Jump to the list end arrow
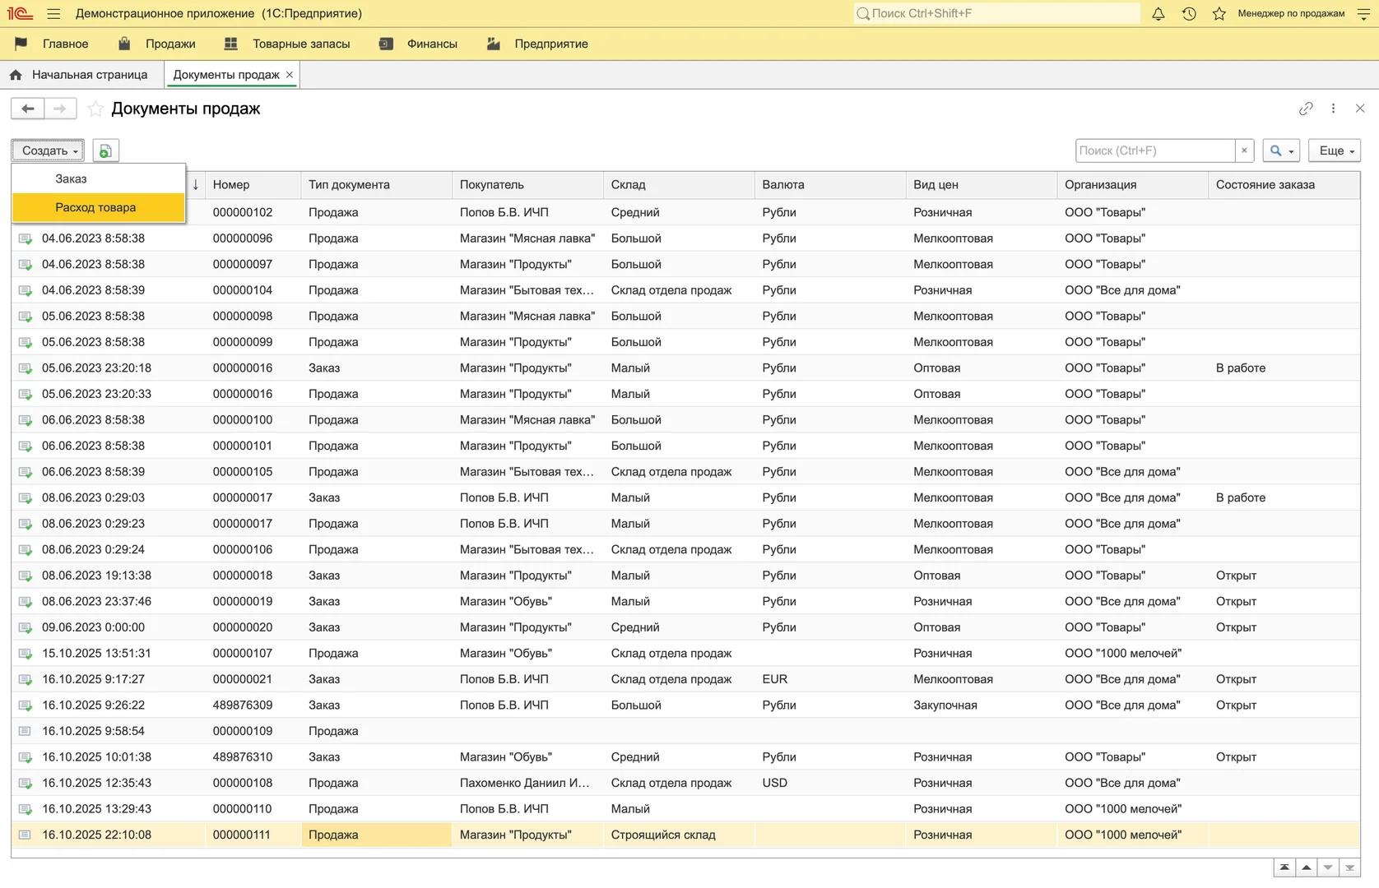This screenshot has width=1379, height=888. point(1349,868)
